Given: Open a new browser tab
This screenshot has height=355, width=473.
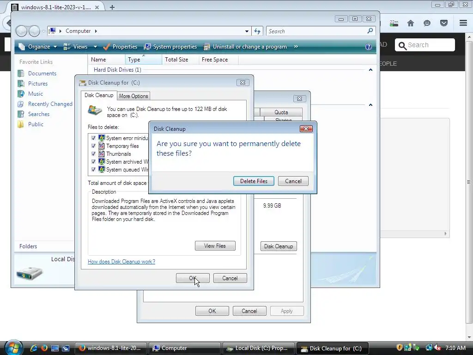Looking at the screenshot, I should 112,7.
